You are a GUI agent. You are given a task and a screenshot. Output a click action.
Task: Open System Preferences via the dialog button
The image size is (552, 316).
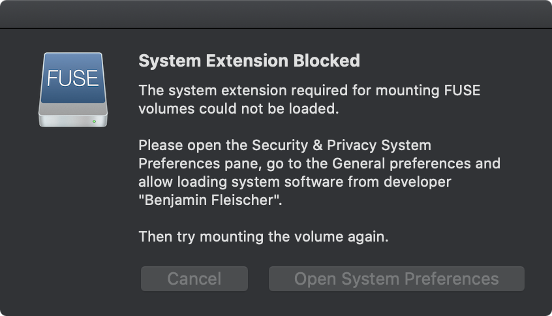pos(396,279)
